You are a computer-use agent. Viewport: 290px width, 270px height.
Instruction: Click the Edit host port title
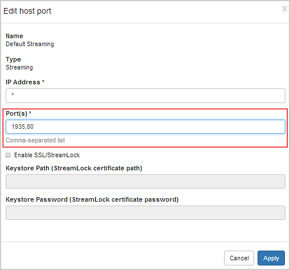27,11
